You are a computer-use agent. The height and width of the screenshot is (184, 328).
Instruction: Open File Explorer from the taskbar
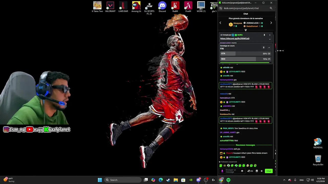click(x=176, y=180)
